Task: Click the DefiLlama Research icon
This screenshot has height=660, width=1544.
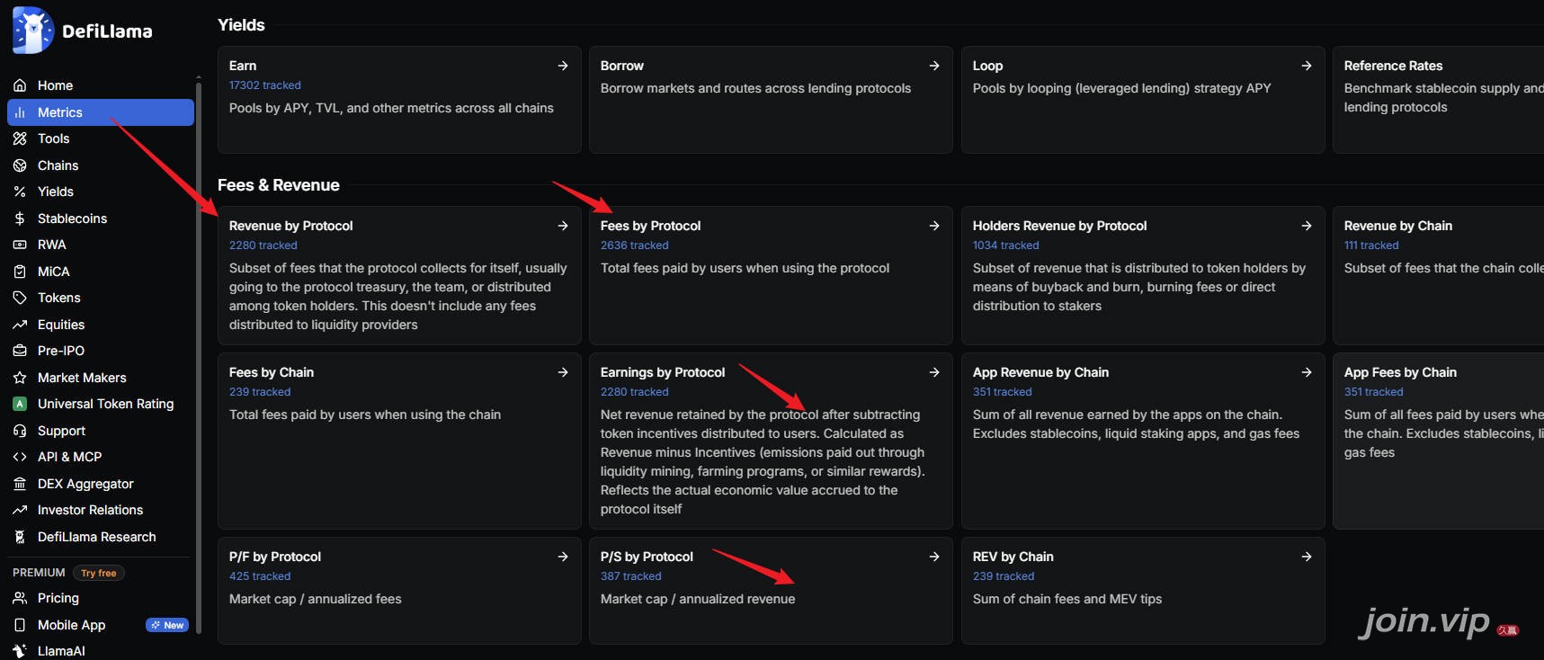Action: [x=20, y=537]
